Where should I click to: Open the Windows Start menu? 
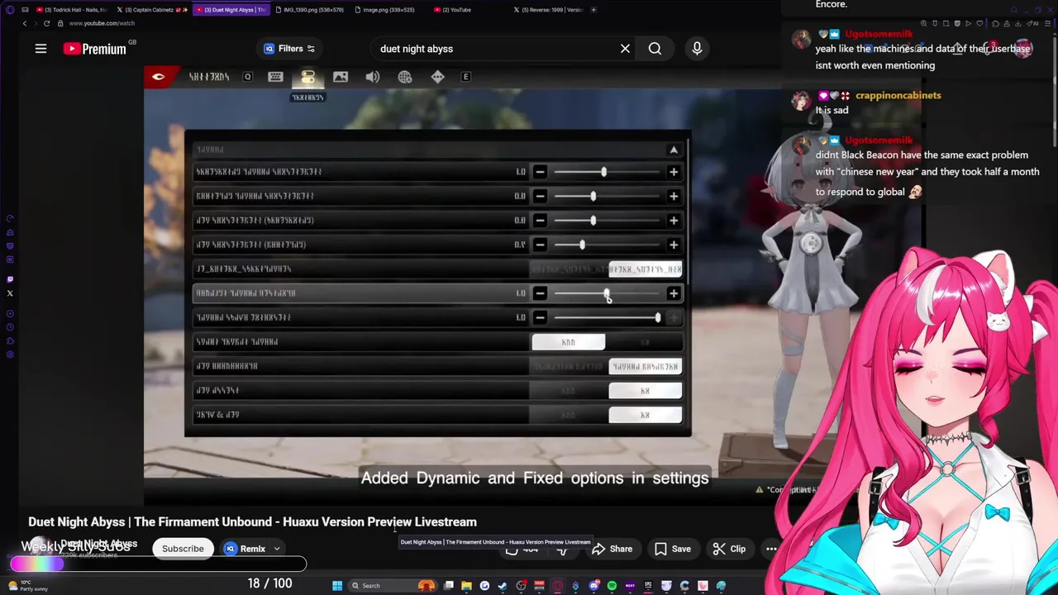point(337,586)
